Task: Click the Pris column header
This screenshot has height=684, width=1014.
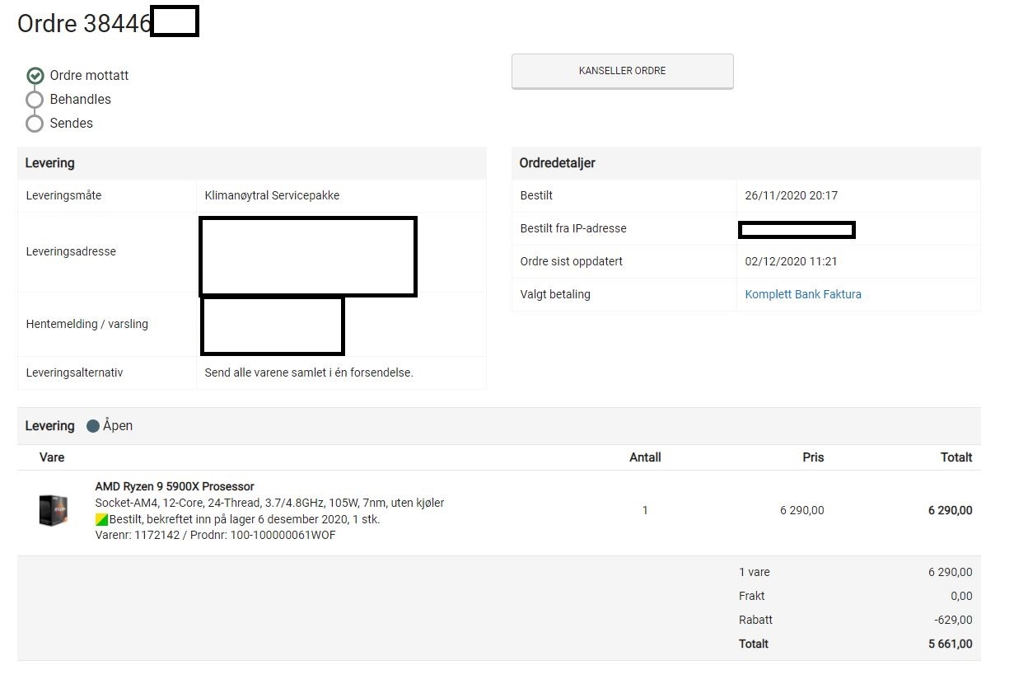Action: click(x=813, y=457)
